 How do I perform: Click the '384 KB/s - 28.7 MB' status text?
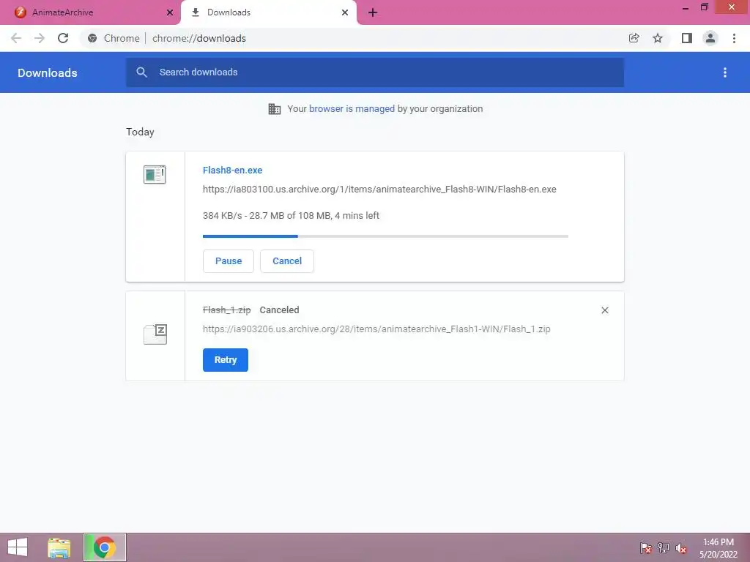pyautogui.click(x=291, y=216)
